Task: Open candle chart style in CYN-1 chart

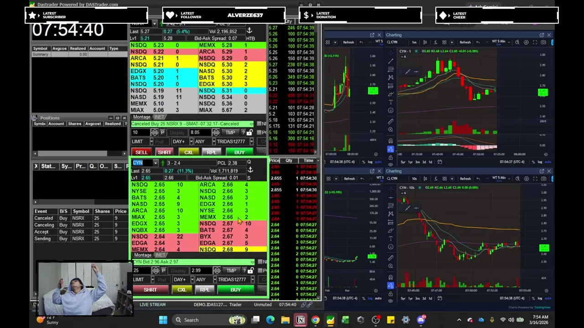Action: [x=425, y=42]
